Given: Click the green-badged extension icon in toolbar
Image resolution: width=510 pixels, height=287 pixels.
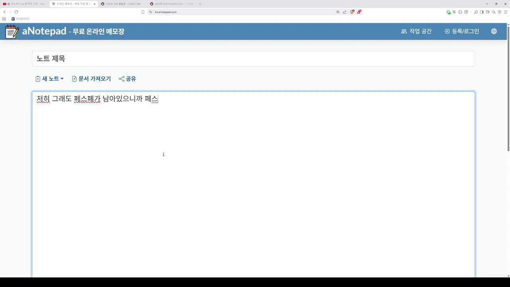Looking at the screenshot, I should pyautogui.click(x=449, y=12).
